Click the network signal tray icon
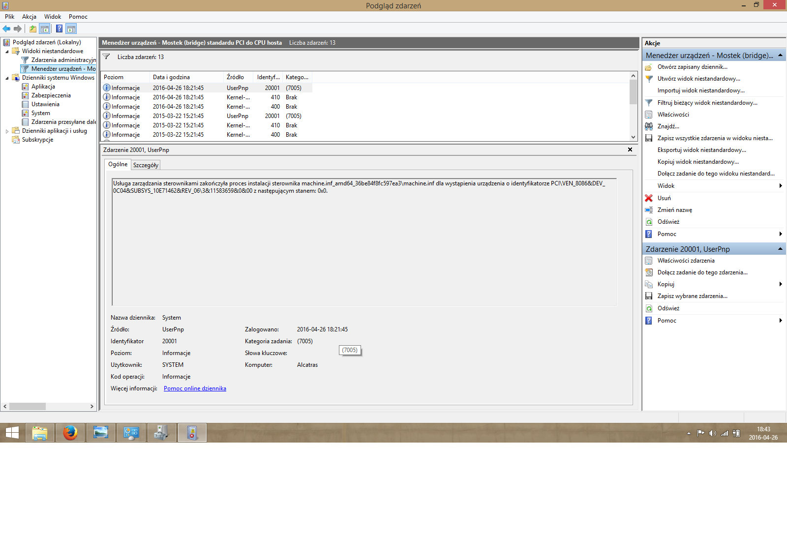 pos(724,433)
